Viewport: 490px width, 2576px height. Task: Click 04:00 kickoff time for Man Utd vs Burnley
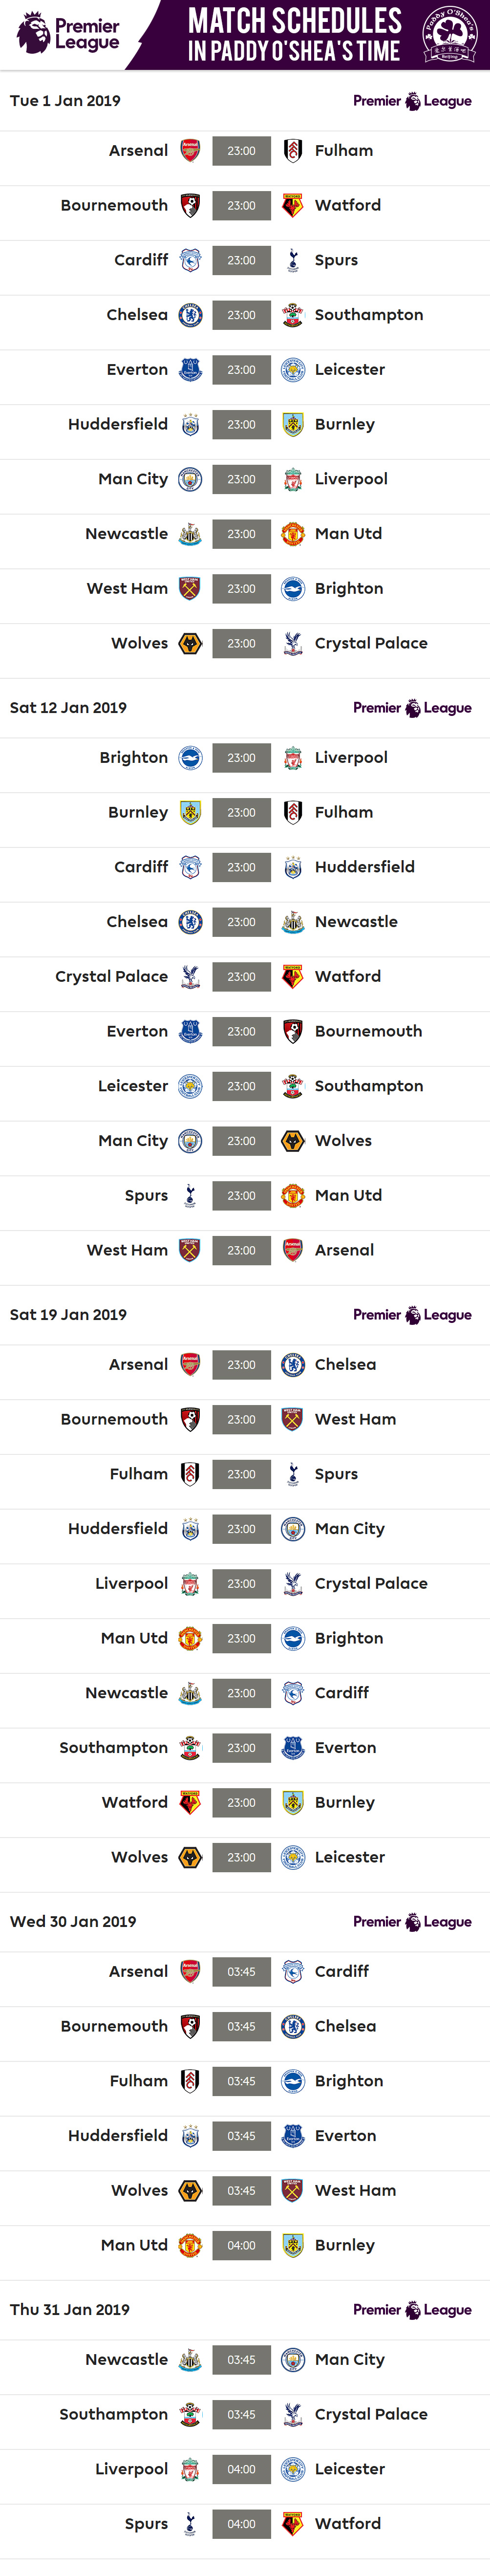[241, 2246]
